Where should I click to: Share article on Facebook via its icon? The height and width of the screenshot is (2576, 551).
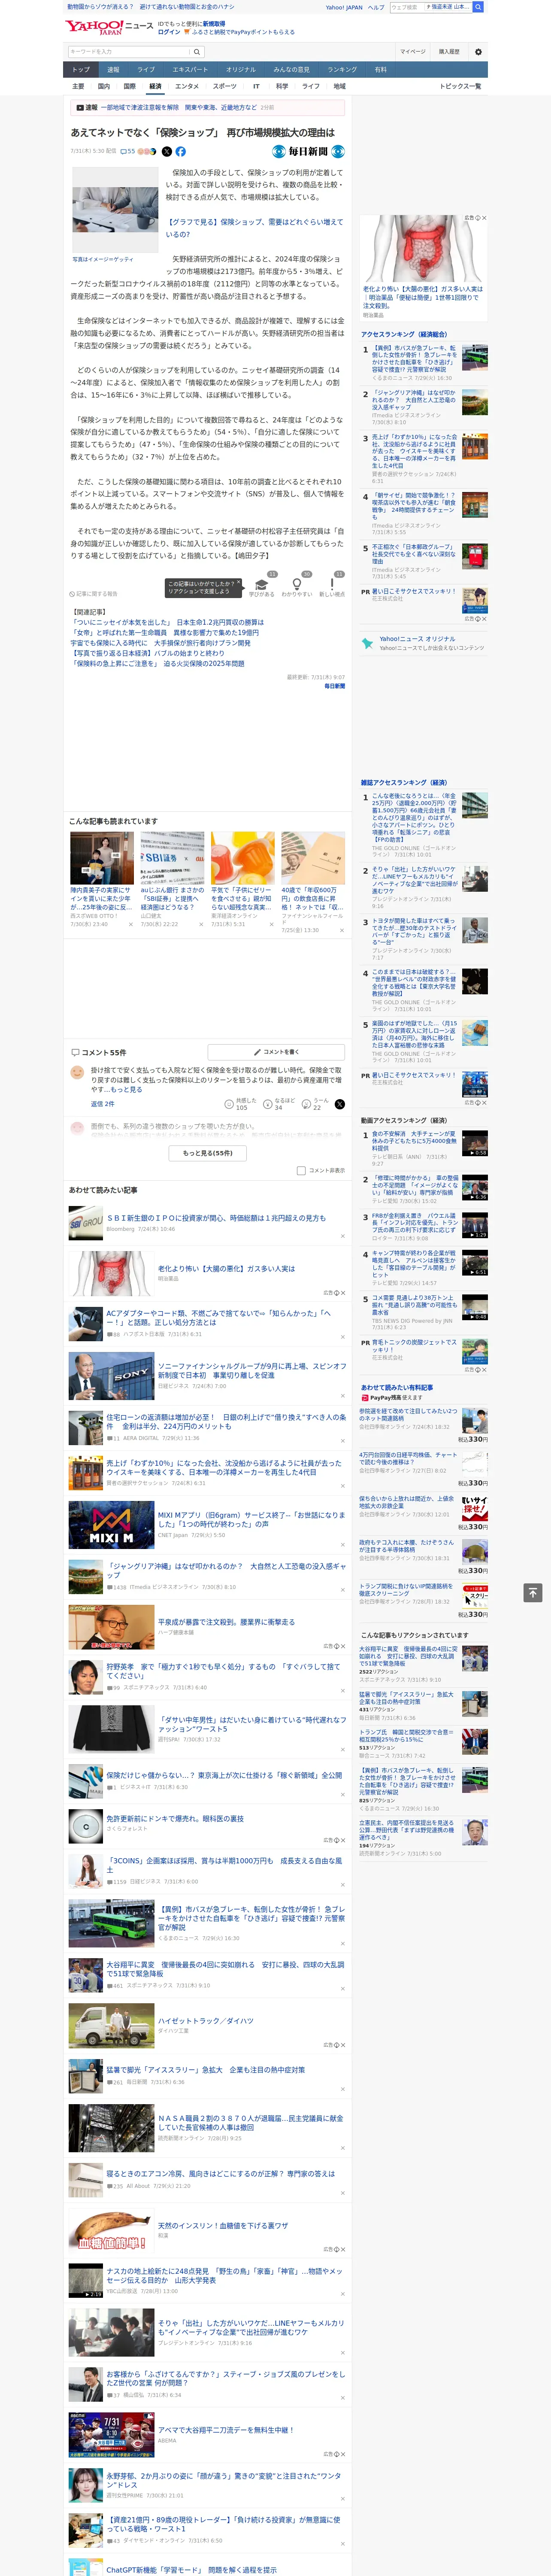[x=181, y=152]
